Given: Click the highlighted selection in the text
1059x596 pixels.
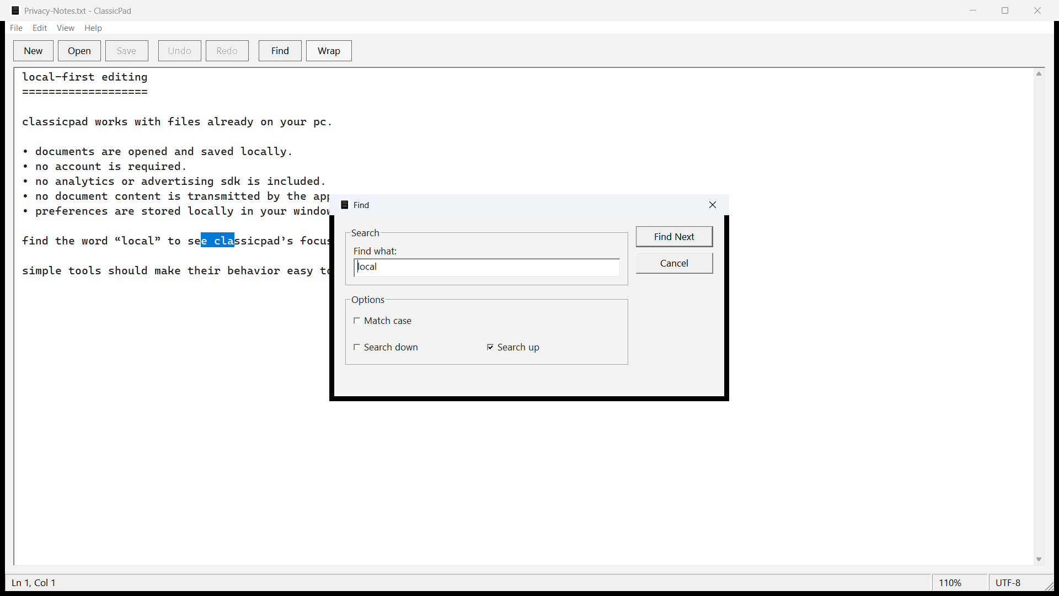Looking at the screenshot, I should click(217, 241).
